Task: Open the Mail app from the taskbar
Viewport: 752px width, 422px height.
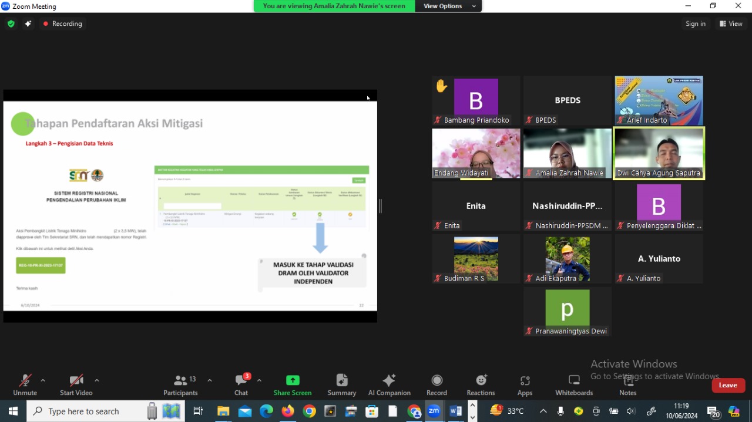Action: point(245,411)
